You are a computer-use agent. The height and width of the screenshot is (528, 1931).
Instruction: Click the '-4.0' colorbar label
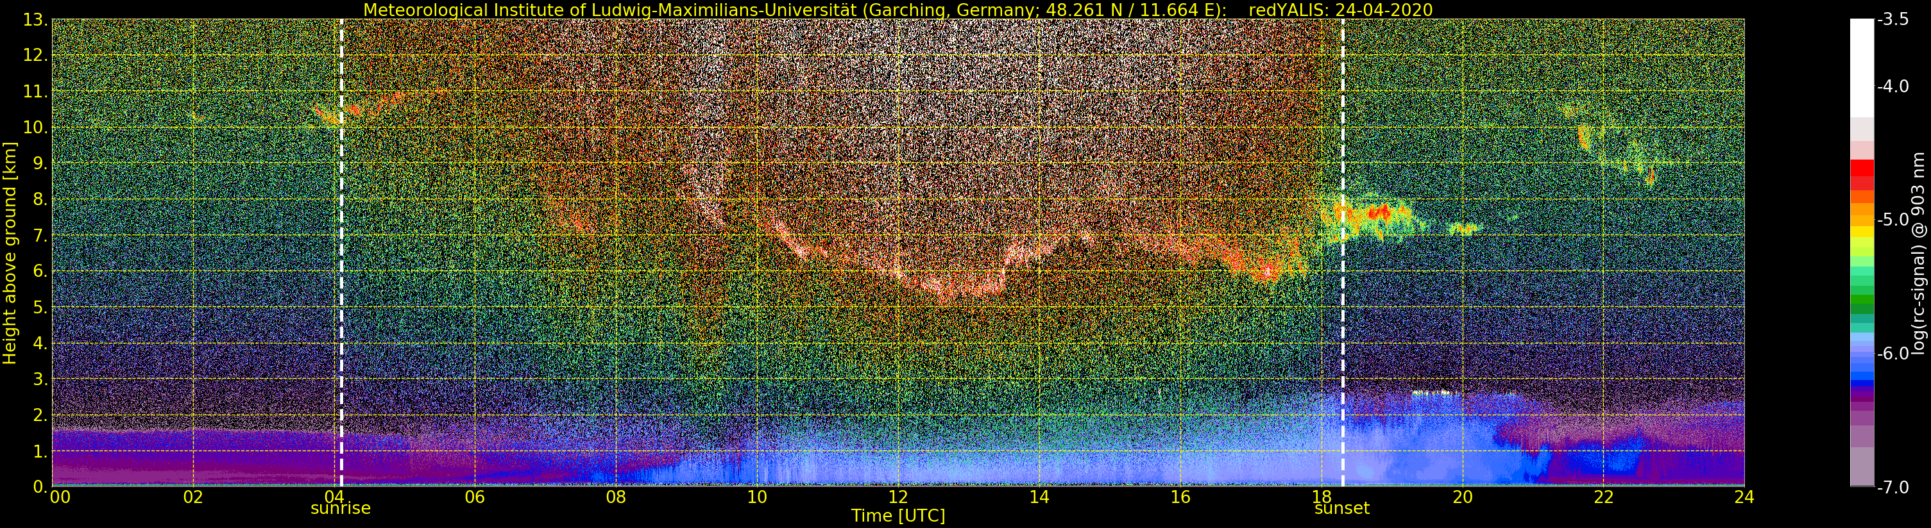coord(1893,86)
